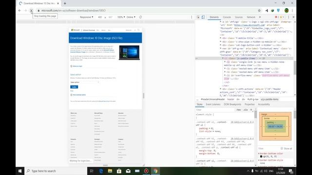Open the Accessibility sub-tab
The width and height of the screenshot is (312, 175).
pos(264,105)
